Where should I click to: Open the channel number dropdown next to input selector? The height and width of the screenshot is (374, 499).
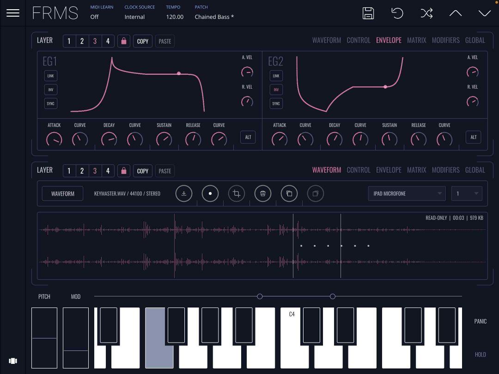click(467, 193)
